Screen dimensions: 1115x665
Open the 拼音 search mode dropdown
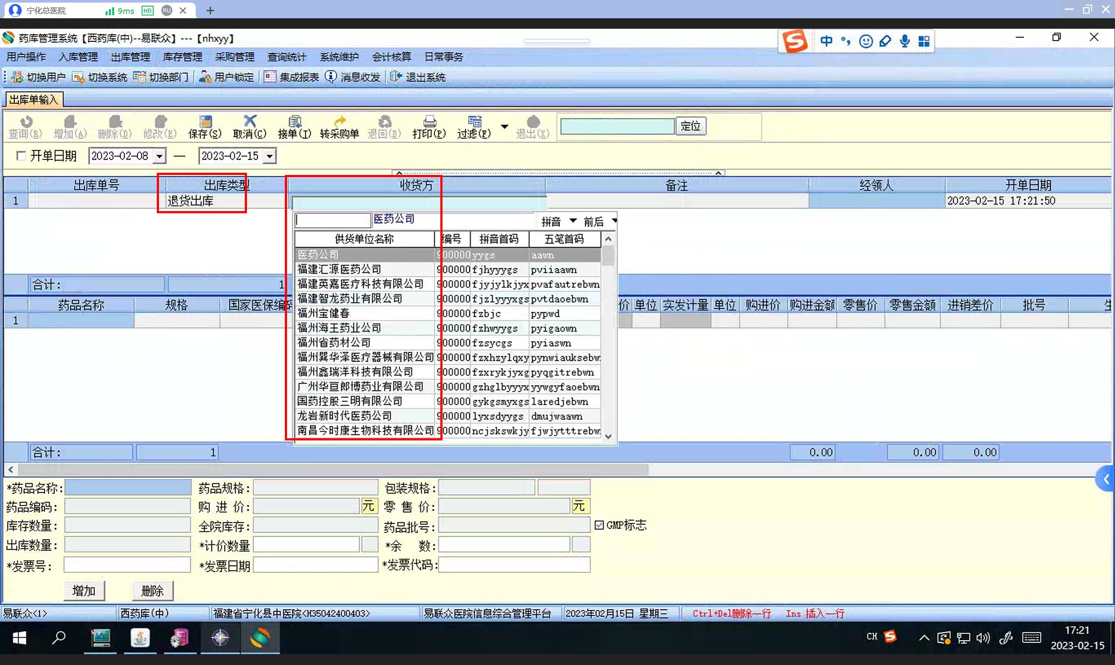coord(573,221)
